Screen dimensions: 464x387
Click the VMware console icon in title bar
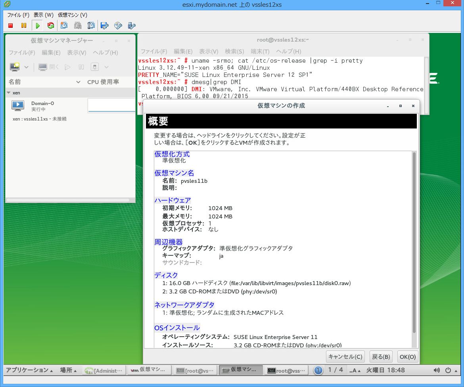(x=7, y=4)
